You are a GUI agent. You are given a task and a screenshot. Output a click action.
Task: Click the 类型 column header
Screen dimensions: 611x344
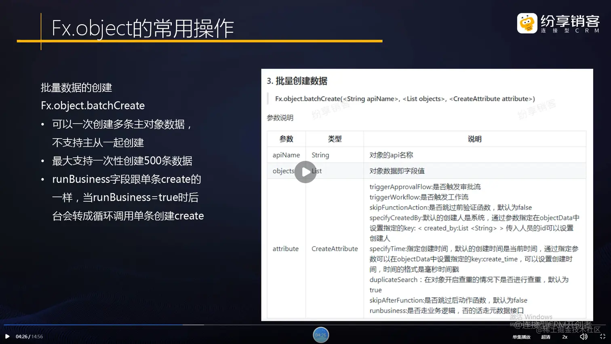tap(335, 139)
